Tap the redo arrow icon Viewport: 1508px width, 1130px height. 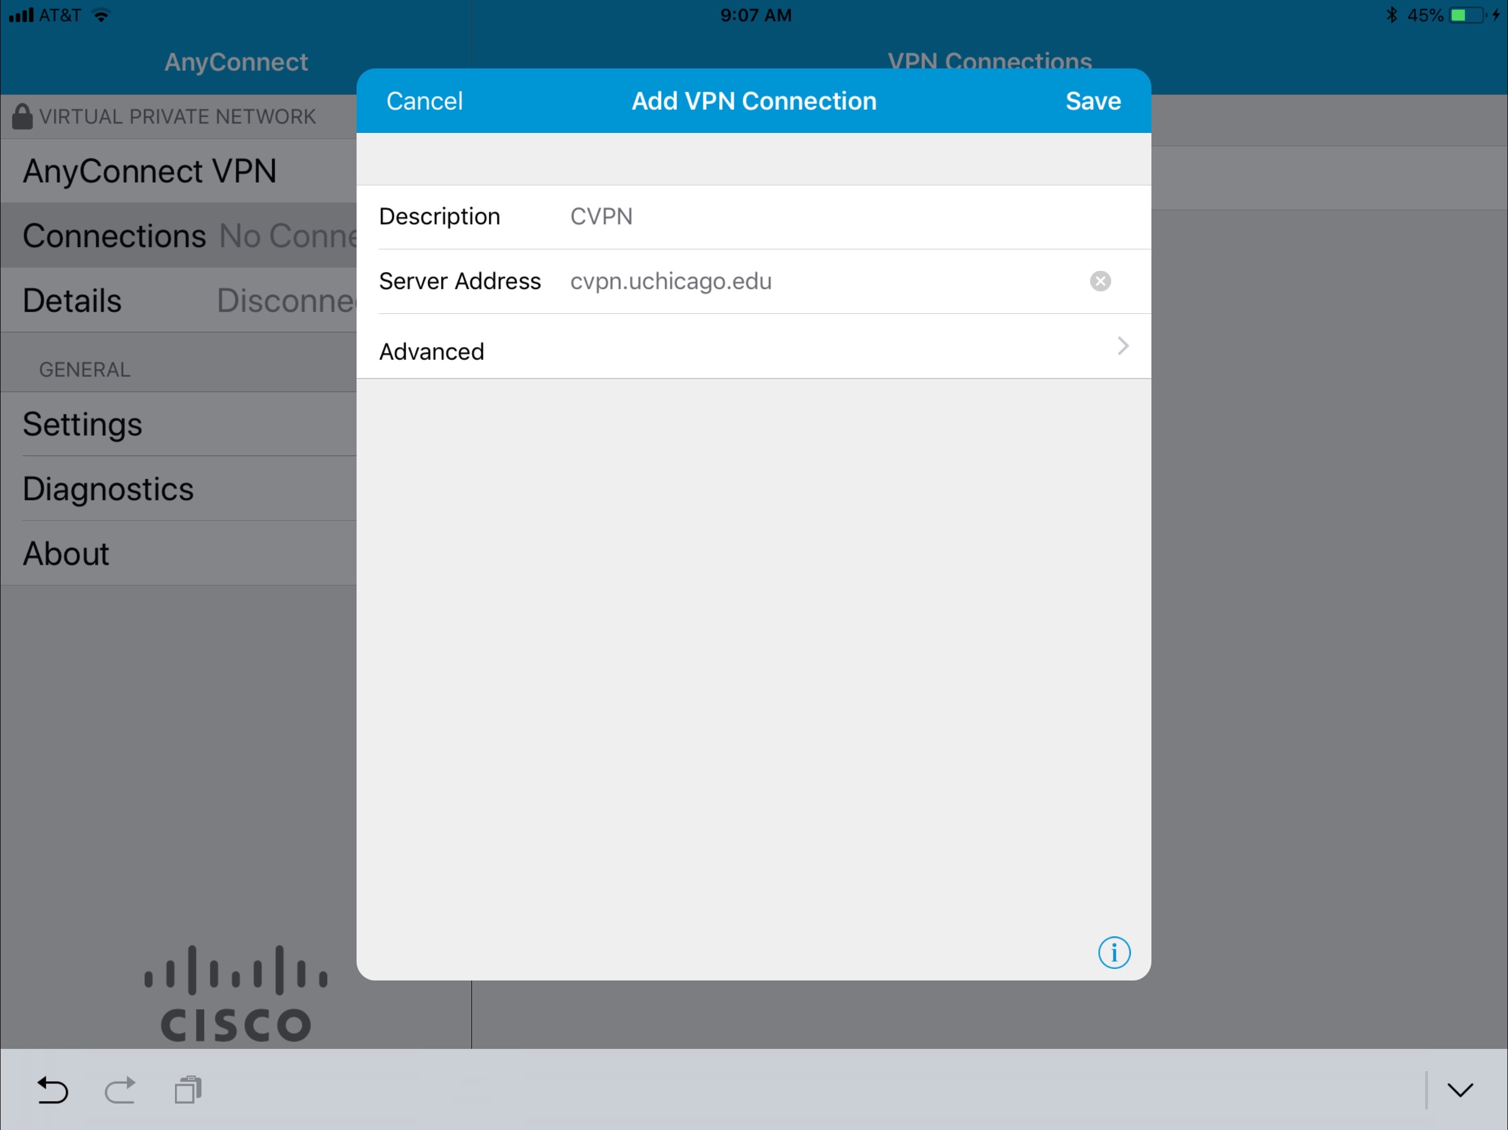pyautogui.click(x=120, y=1090)
